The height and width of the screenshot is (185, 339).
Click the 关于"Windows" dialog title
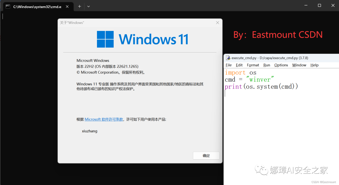point(72,23)
